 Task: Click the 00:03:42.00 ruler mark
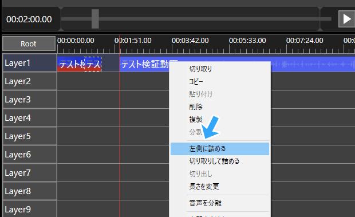tap(190, 41)
